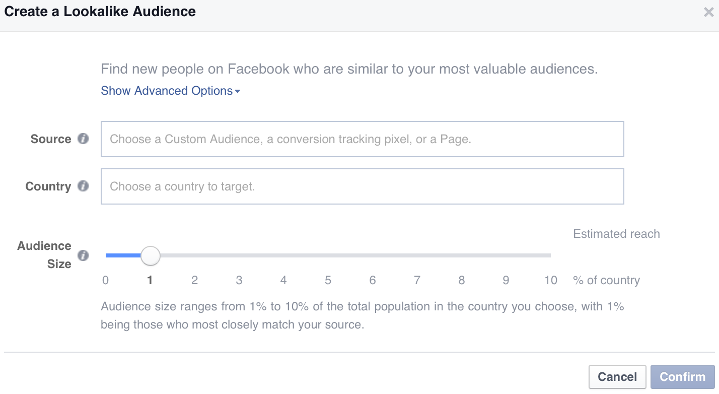Click the Country input field
This screenshot has height=394, width=719.
tap(363, 186)
